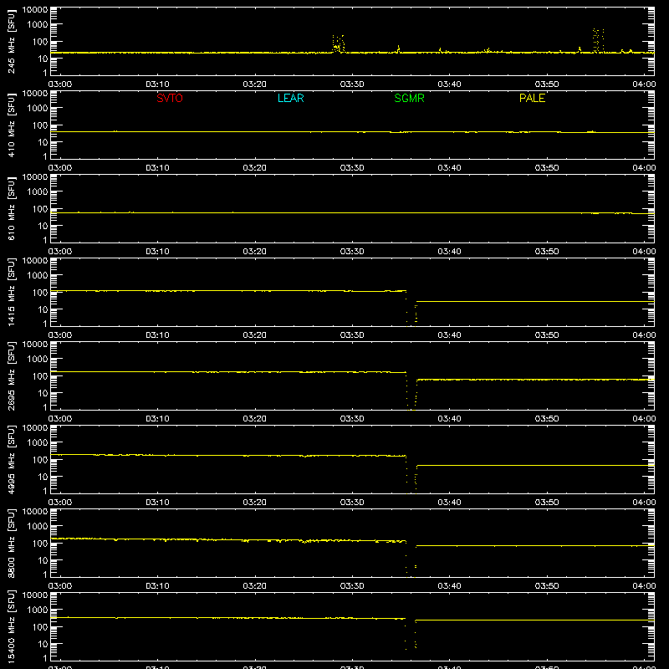Viewport: 669px width, 669px height.
Task: Click the red SVTO station label
Action: (x=170, y=98)
